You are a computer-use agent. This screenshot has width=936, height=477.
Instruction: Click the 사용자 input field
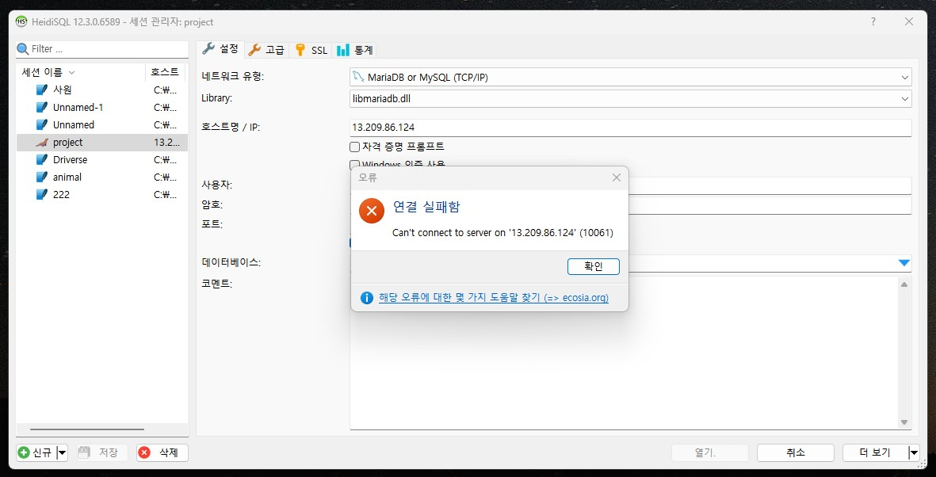[770, 185]
